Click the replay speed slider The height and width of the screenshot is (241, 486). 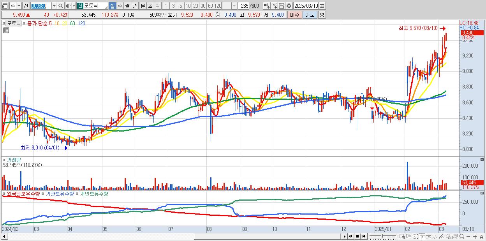pos(383,236)
